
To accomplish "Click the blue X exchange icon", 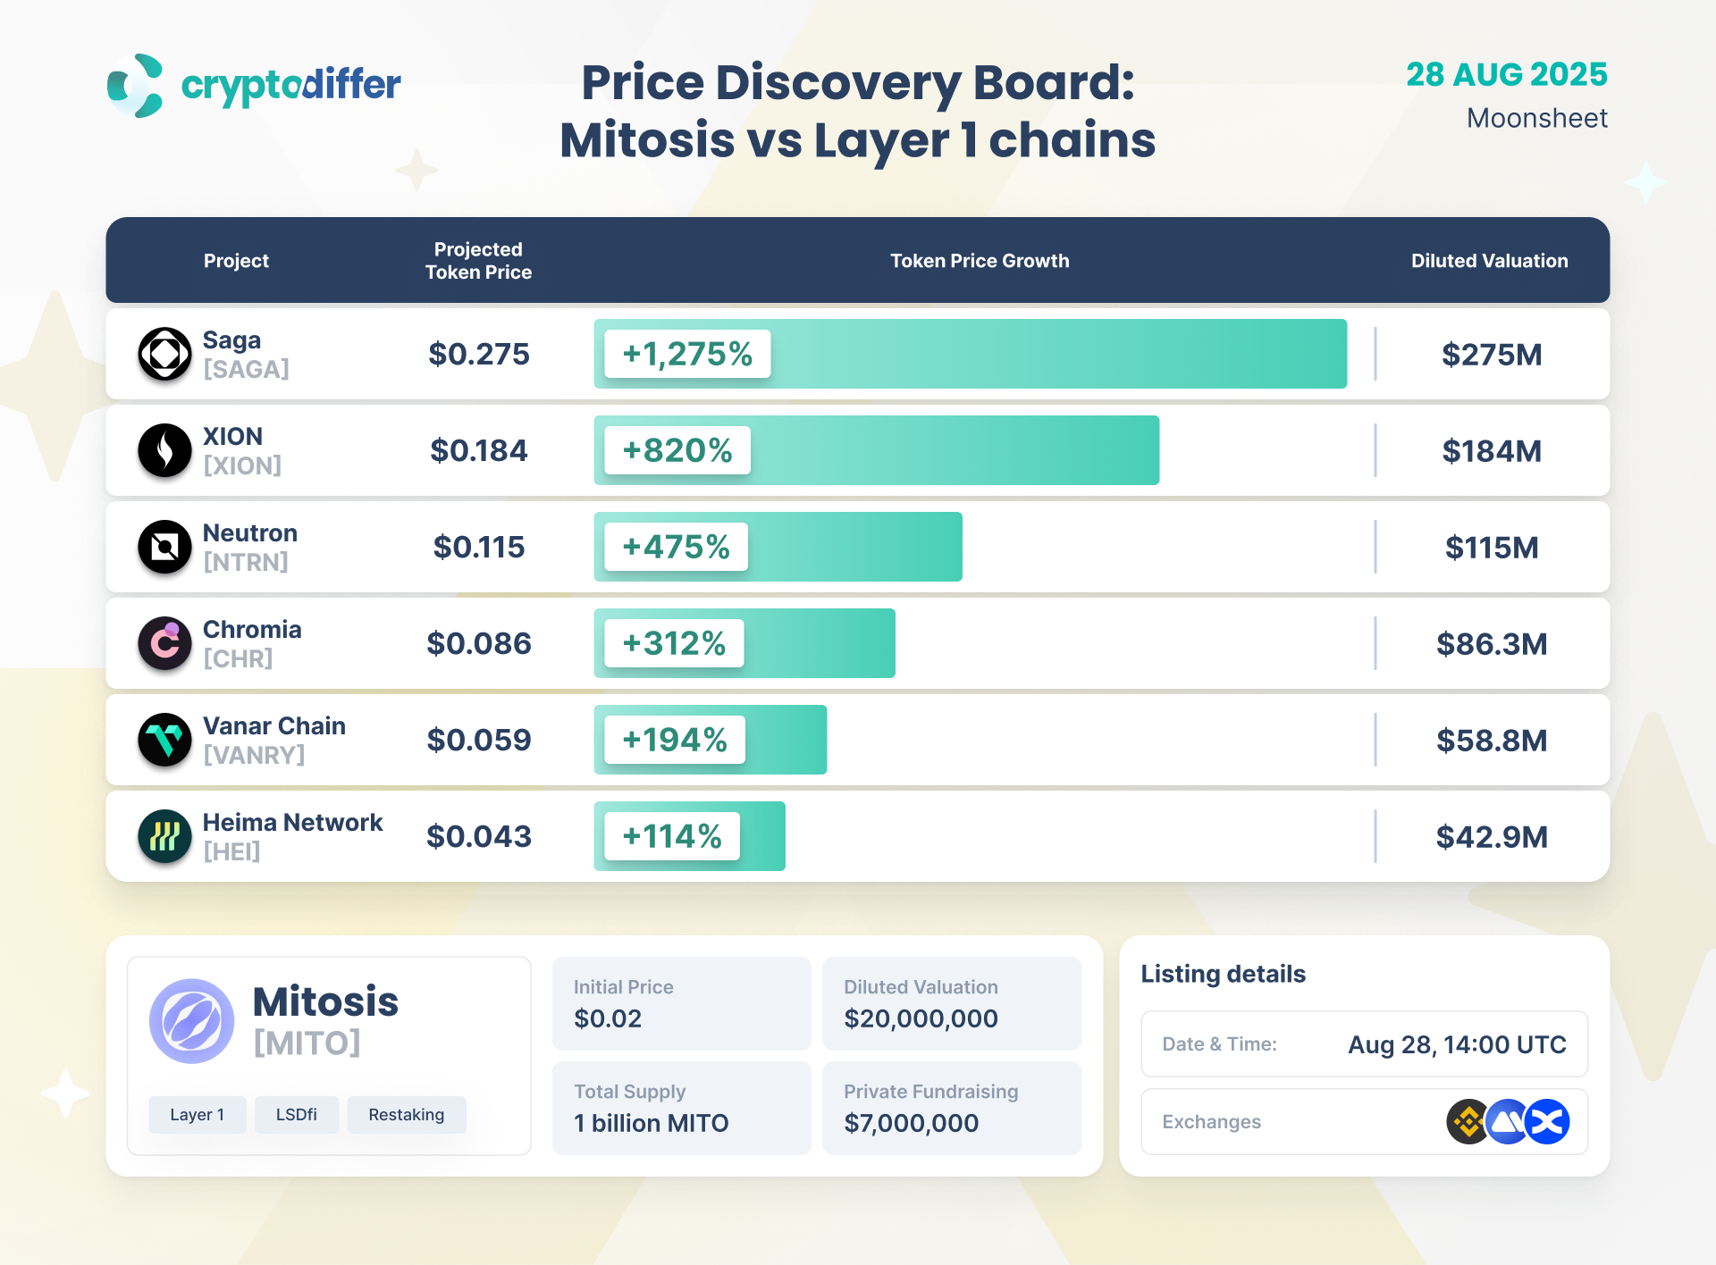I will [x=1547, y=1122].
